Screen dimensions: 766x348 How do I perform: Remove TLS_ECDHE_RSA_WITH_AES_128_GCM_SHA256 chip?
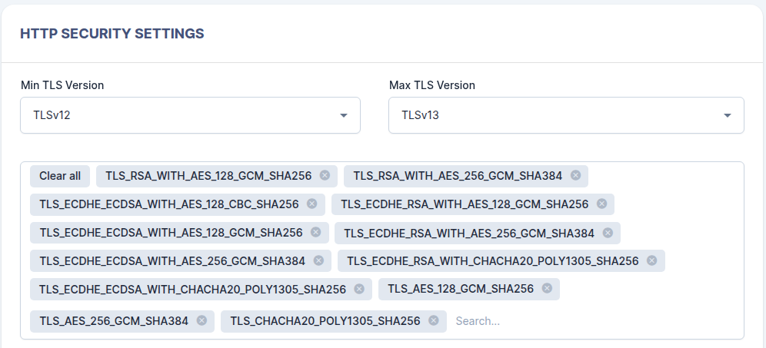(x=602, y=204)
